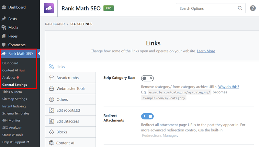The width and height of the screenshot is (259, 147).
Task: Click the SEO SETTINGS breadcrumb
Action: click(x=81, y=24)
